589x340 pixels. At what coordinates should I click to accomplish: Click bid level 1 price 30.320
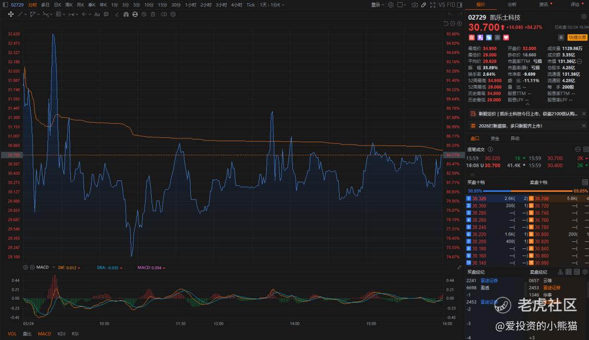[479, 198]
